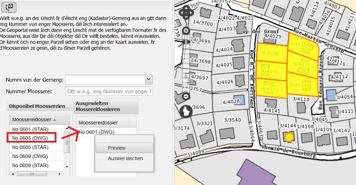356x185 pixels.
Task: Click the pan navigation control on map
Action: point(186,14)
